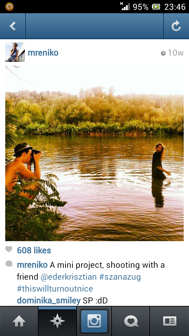Screen dimensions: 189x336
Task: Tap the refresh icon in header
Action: coord(176,26)
